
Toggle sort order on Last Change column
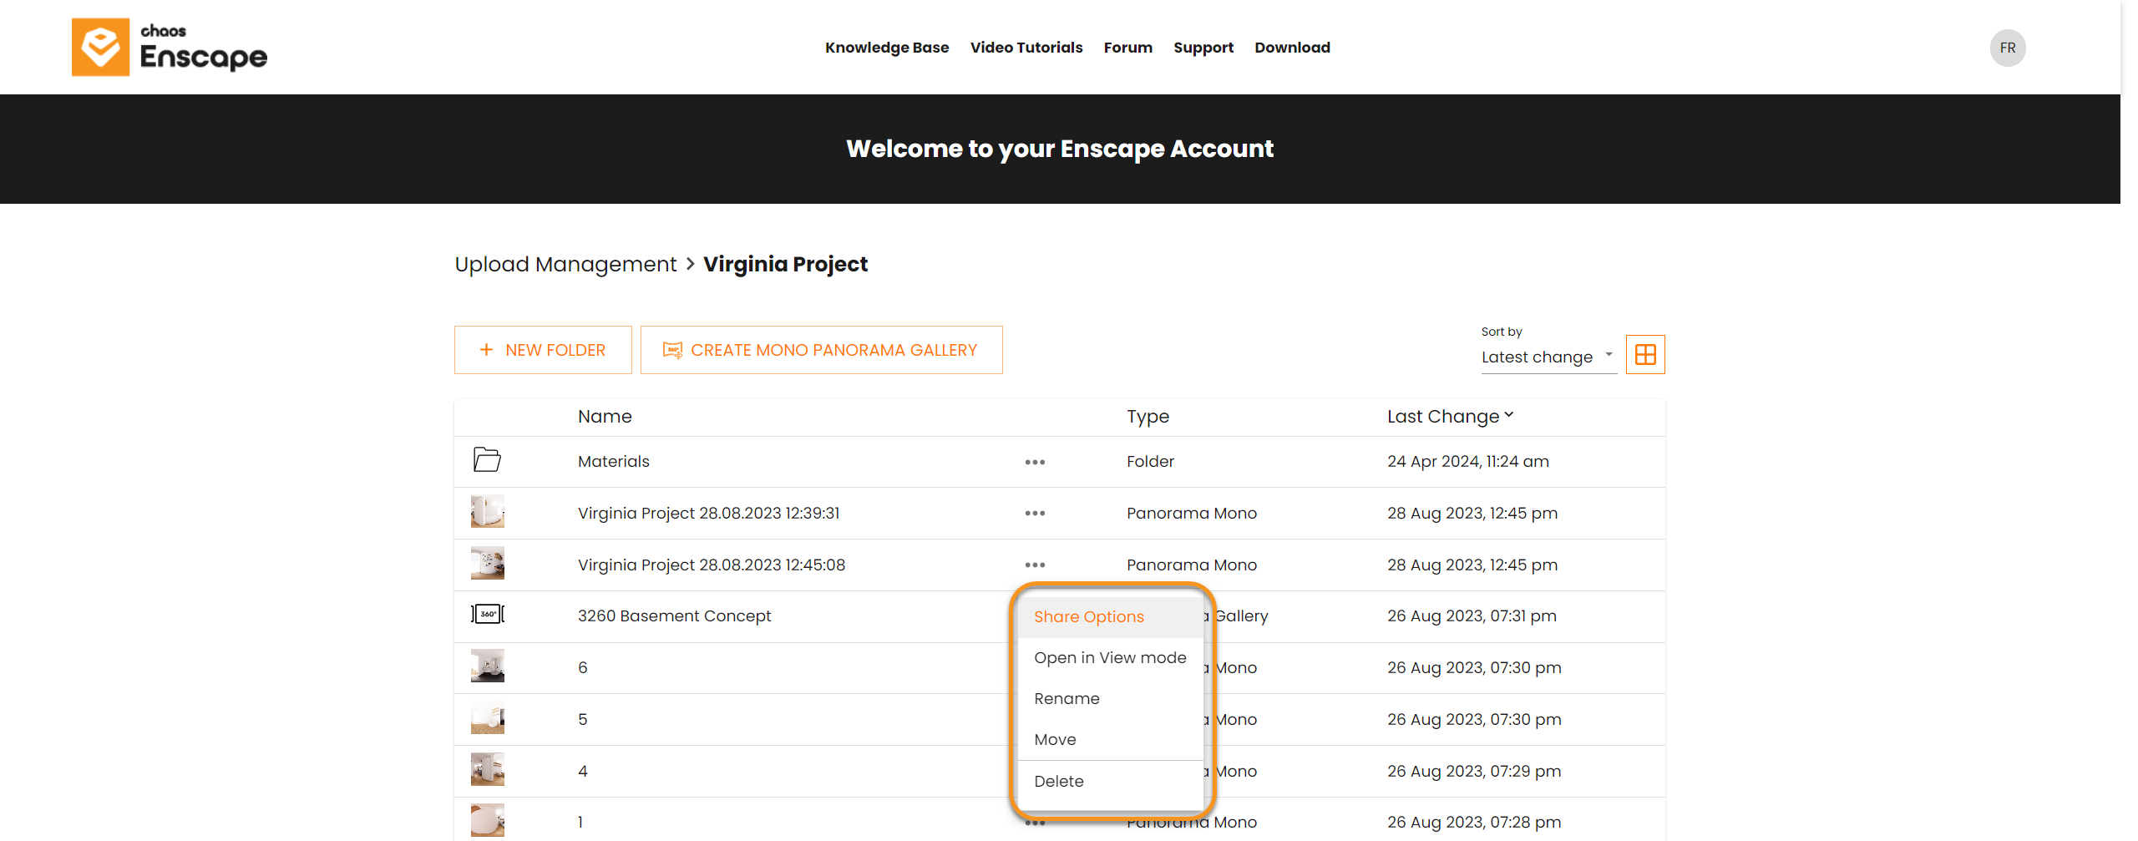1450,416
